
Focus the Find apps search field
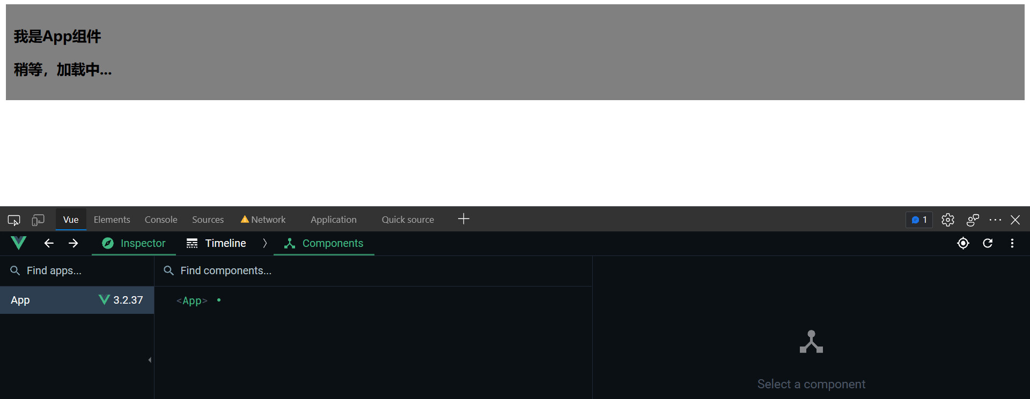click(x=77, y=270)
